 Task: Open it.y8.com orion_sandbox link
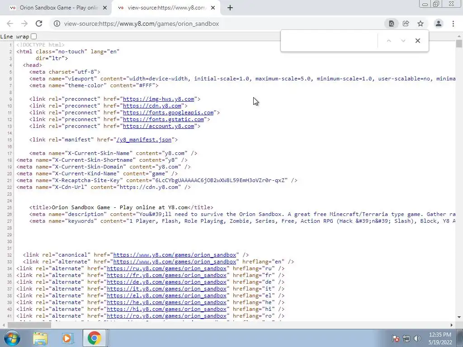click(166, 289)
